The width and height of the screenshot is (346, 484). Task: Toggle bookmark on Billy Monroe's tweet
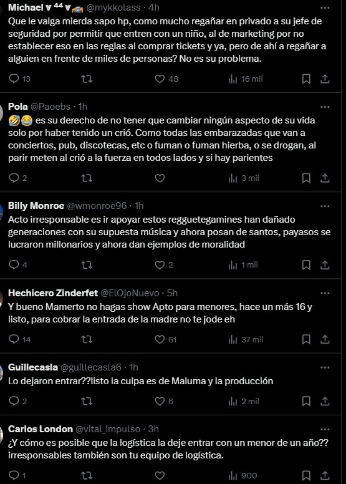click(x=306, y=265)
